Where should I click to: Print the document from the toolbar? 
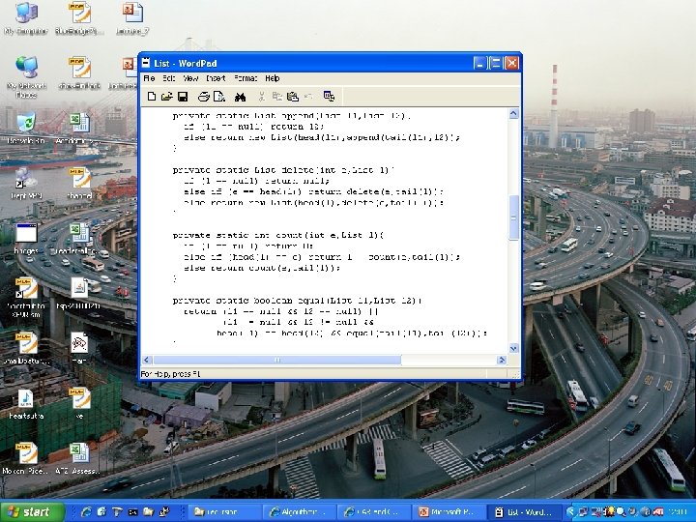click(204, 97)
